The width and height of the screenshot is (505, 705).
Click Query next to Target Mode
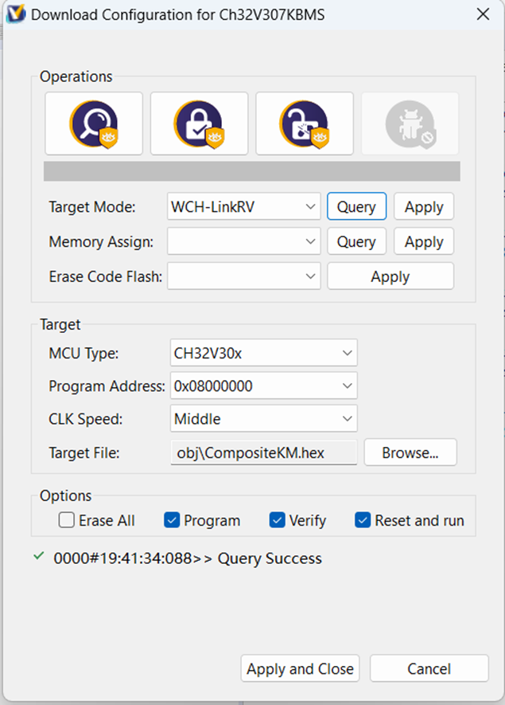point(356,206)
